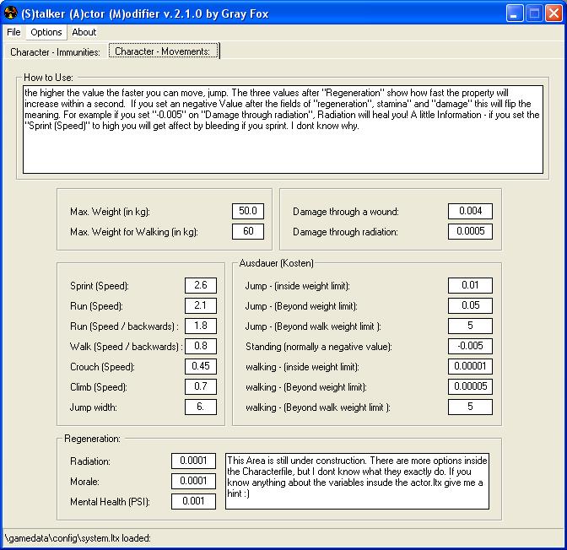Select the Character - Movements tab
The height and width of the screenshot is (550, 567).
pos(164,51)
